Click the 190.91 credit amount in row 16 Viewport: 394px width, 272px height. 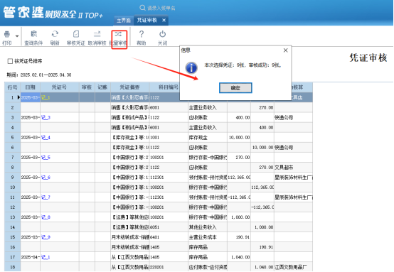point(262,247)
